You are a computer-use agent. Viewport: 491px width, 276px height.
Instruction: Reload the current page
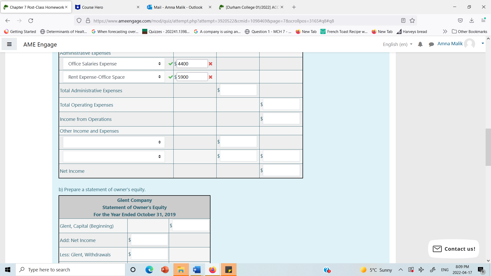(31, 21)
